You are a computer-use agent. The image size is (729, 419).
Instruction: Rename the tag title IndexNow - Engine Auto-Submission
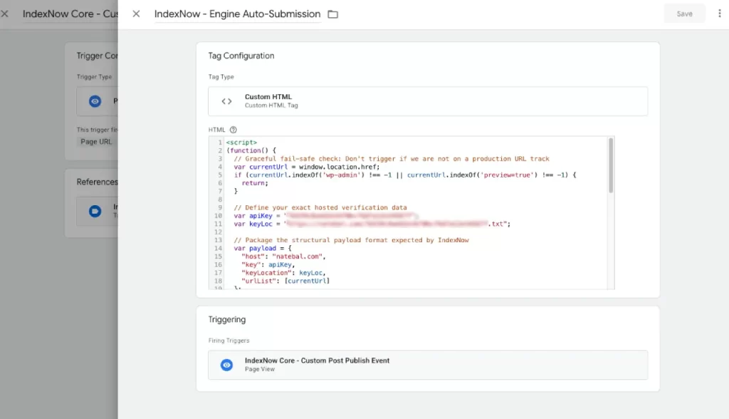click(x=237, y=14)
